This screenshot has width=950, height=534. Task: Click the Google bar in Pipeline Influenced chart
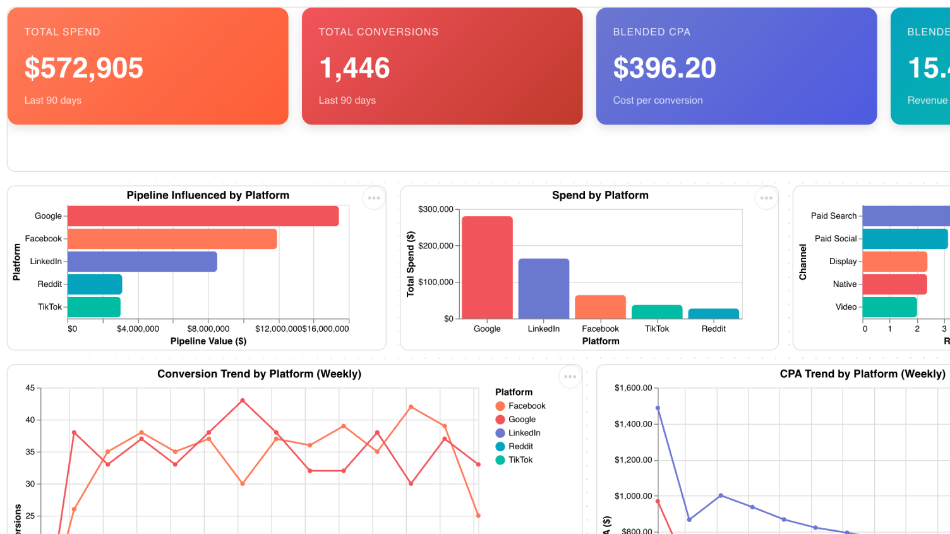point(203,216)
